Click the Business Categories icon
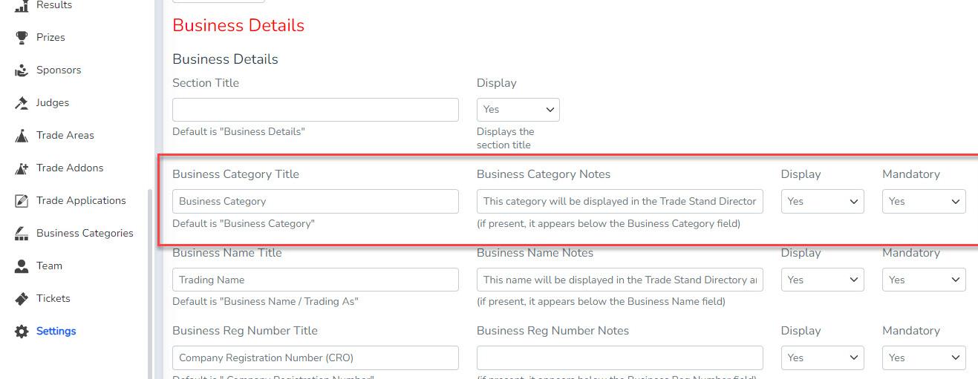This screenshot has height=379, width=978. (22, 234)
